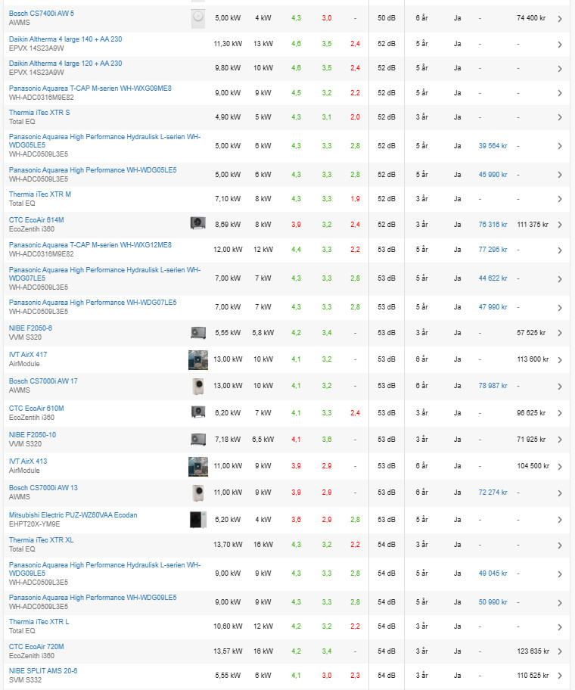
Task: Click the Bosch CS7400i AW 5 product thumbnail
Action: click(197, 17)
